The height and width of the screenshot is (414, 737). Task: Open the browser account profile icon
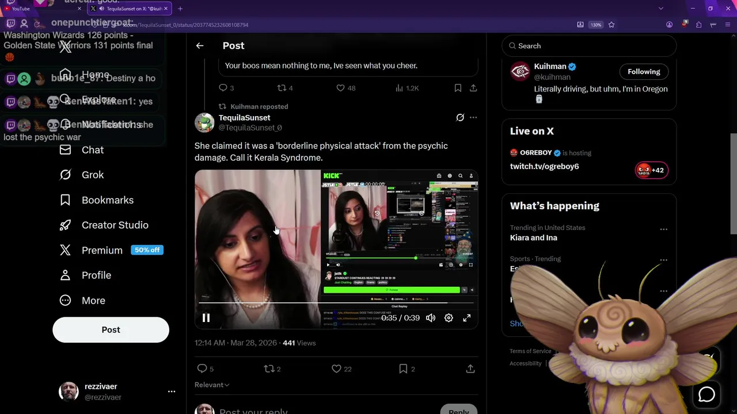[x=669, y=25]
